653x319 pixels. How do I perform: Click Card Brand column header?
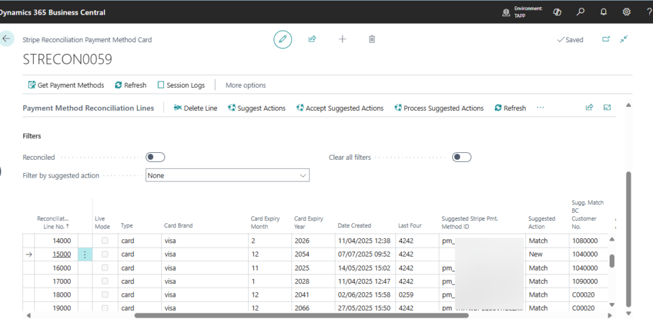coord(179,225)
